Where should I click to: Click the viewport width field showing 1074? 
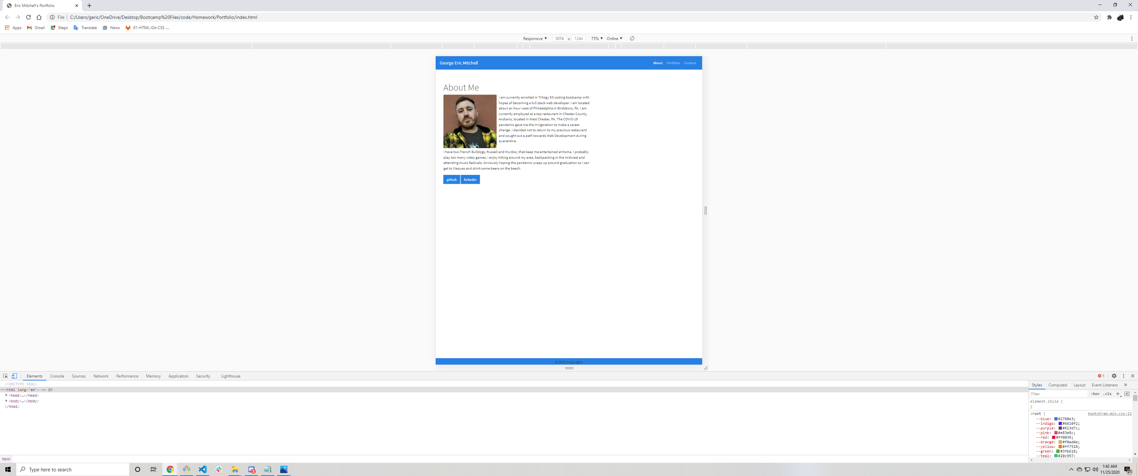(559, 38)
